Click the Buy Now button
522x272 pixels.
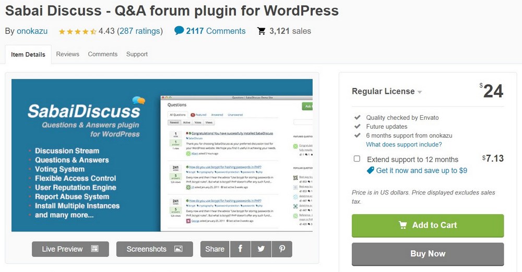428,254
